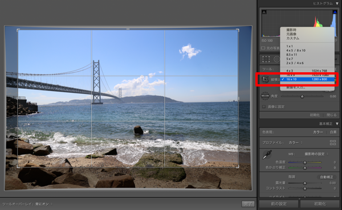Click the 露光量 slider handle
Viewport: 342px width, 210px height.
coord(305,183)
